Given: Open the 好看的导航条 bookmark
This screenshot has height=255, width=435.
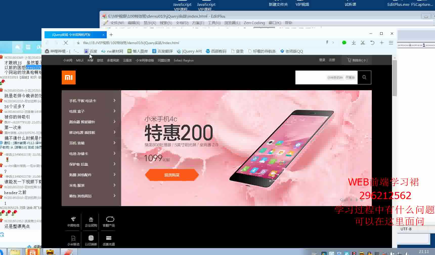Looking at the screenshot, I should (x=262, y=51).
